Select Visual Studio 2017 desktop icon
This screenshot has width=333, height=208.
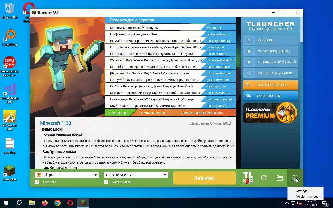tap(10, 94)
